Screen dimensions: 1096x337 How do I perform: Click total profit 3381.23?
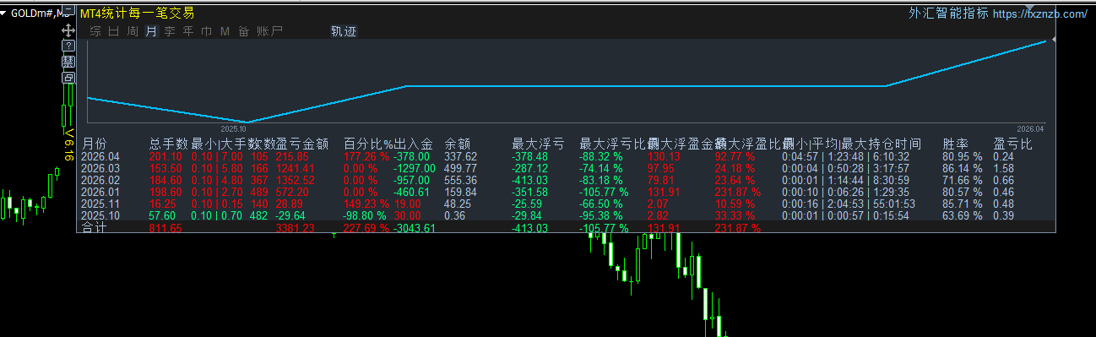296,228
